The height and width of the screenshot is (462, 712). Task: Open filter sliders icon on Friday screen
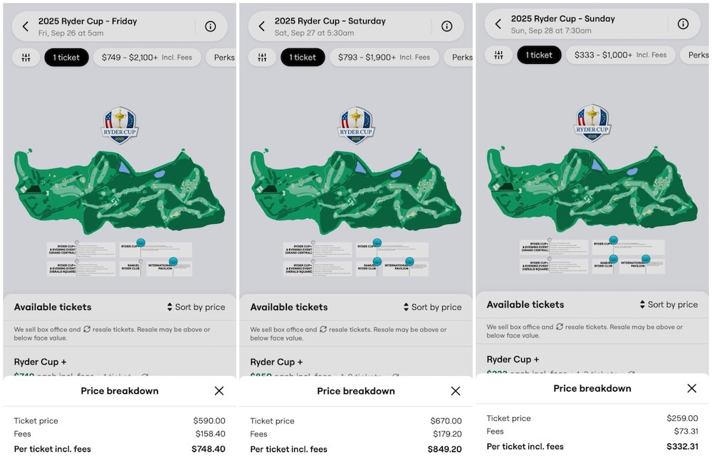[26, 58]
